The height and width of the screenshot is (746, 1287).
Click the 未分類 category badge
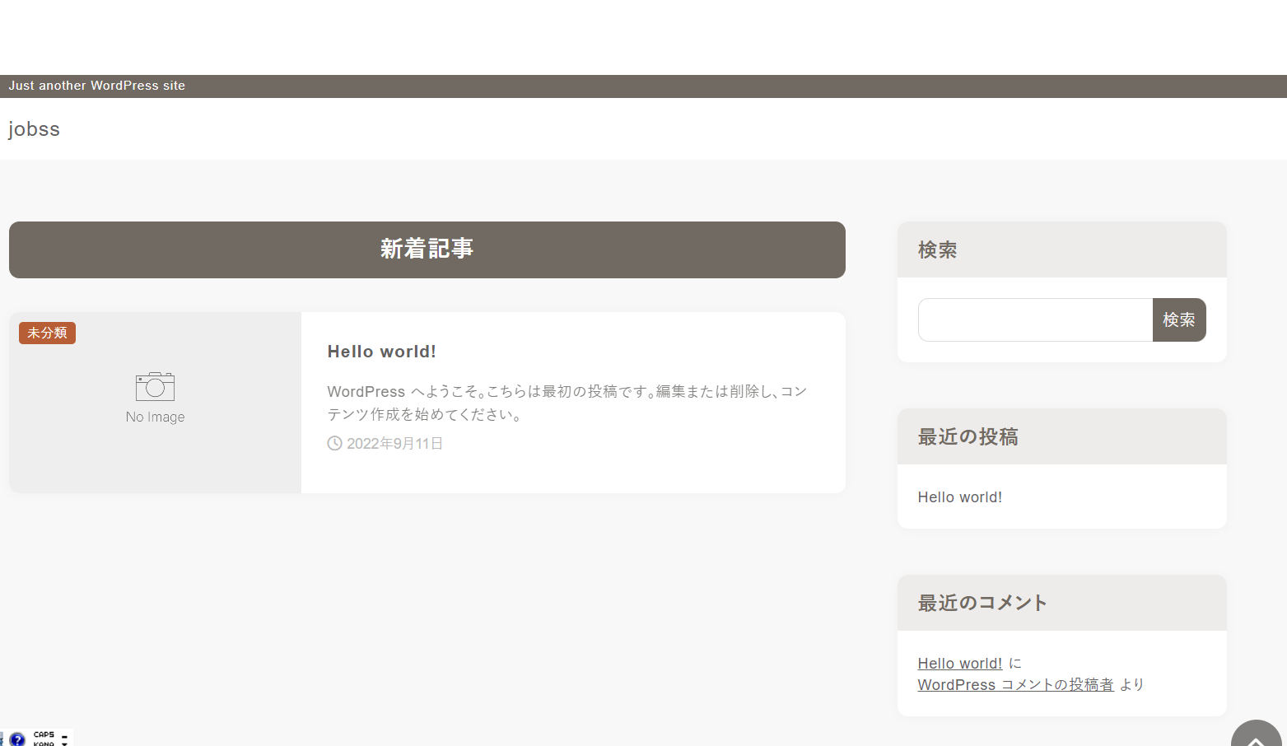coord(47,333)
